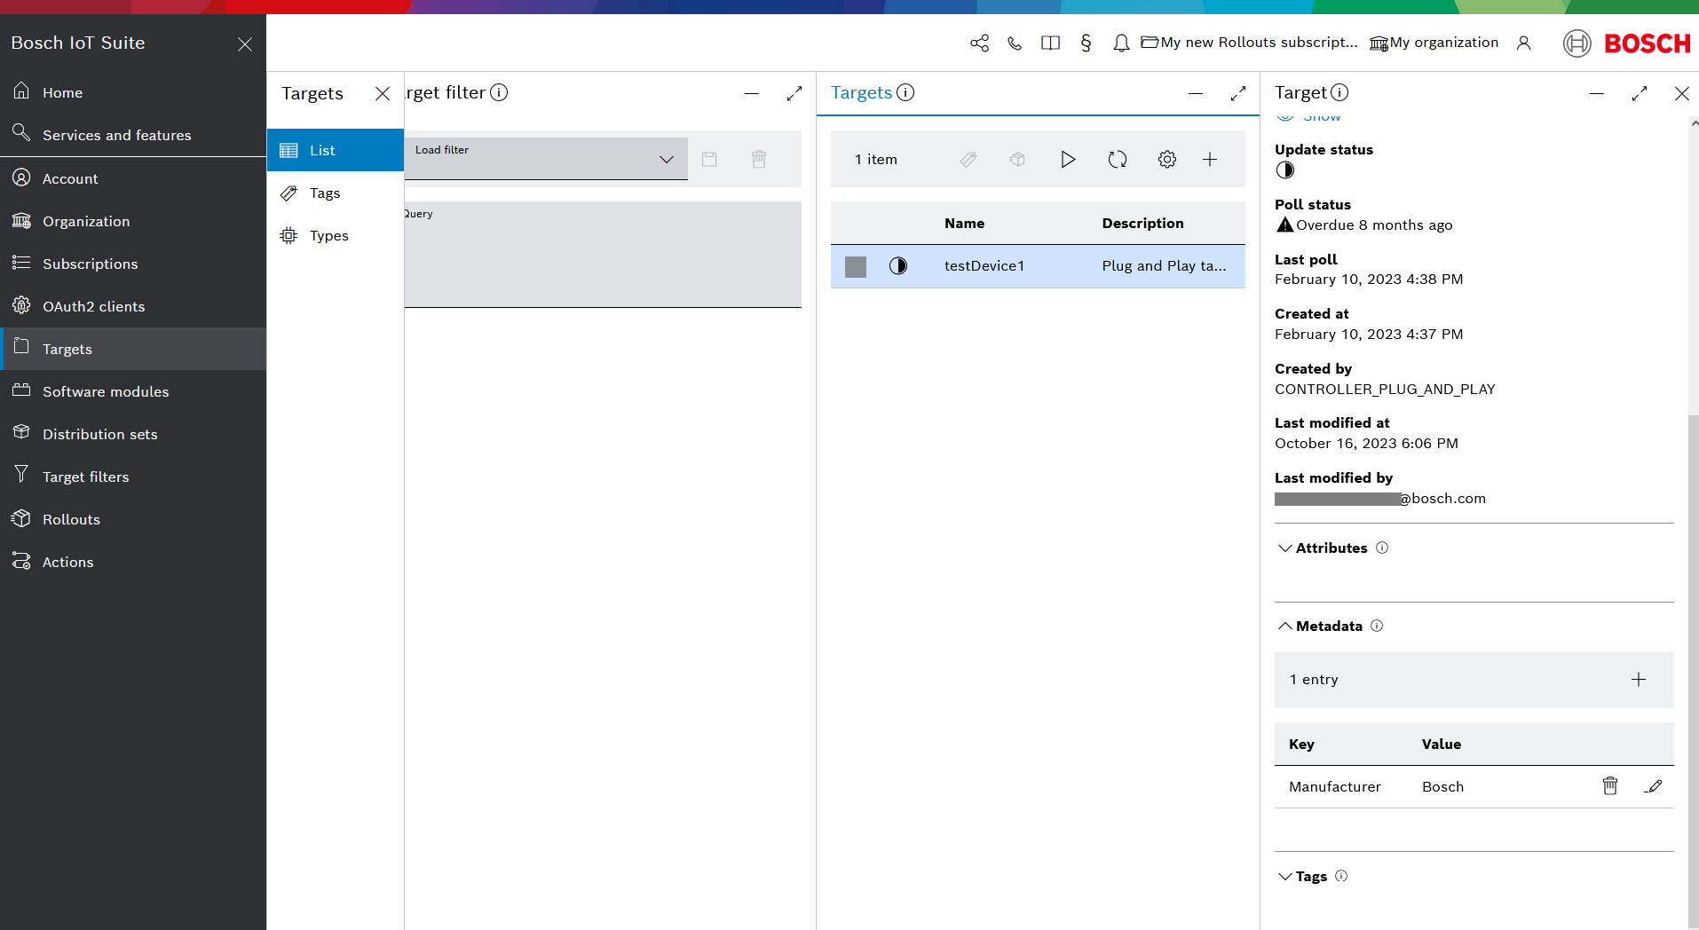Add a new target with plus icon
Viewport: 1699px width, 930px height.
[x=1209, y=160]
